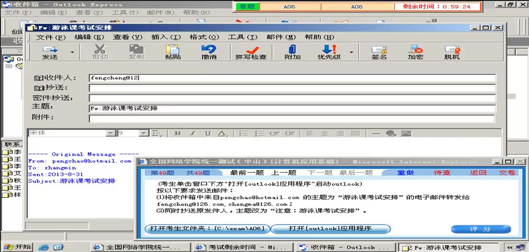The height and width of the screenshot is (252, 529).
Task: Click the 打开[outlook]应用程序 button
Action: tap(330, 229)
